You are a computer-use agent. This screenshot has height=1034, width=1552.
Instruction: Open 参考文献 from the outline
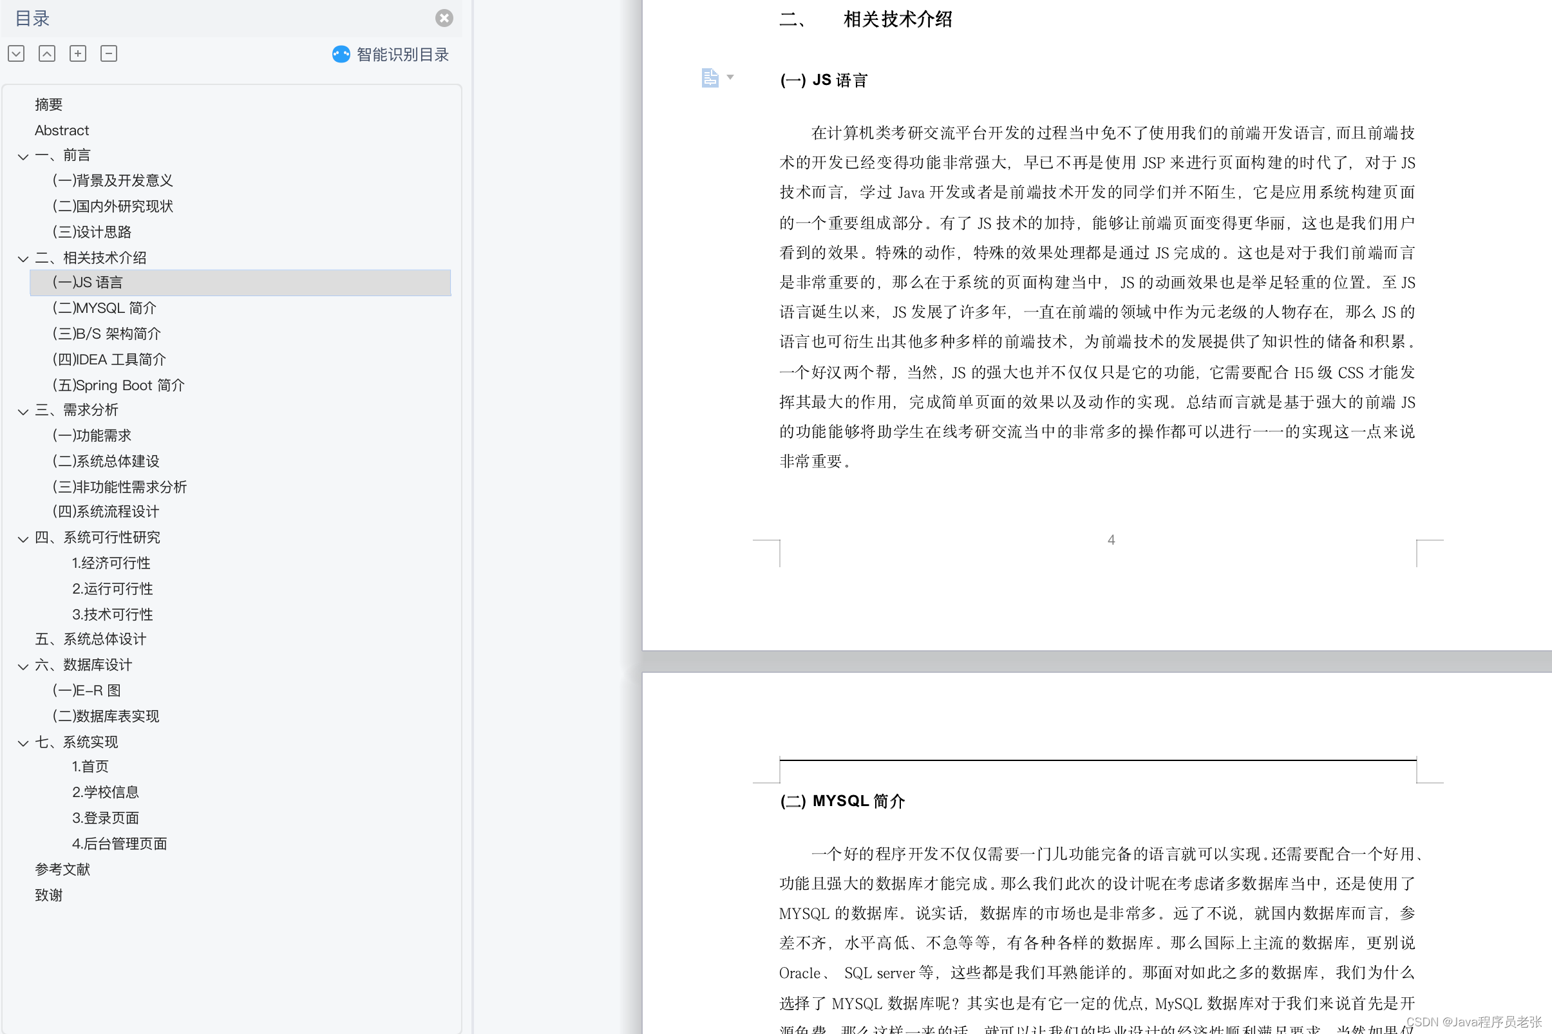[x=62, y=869]
